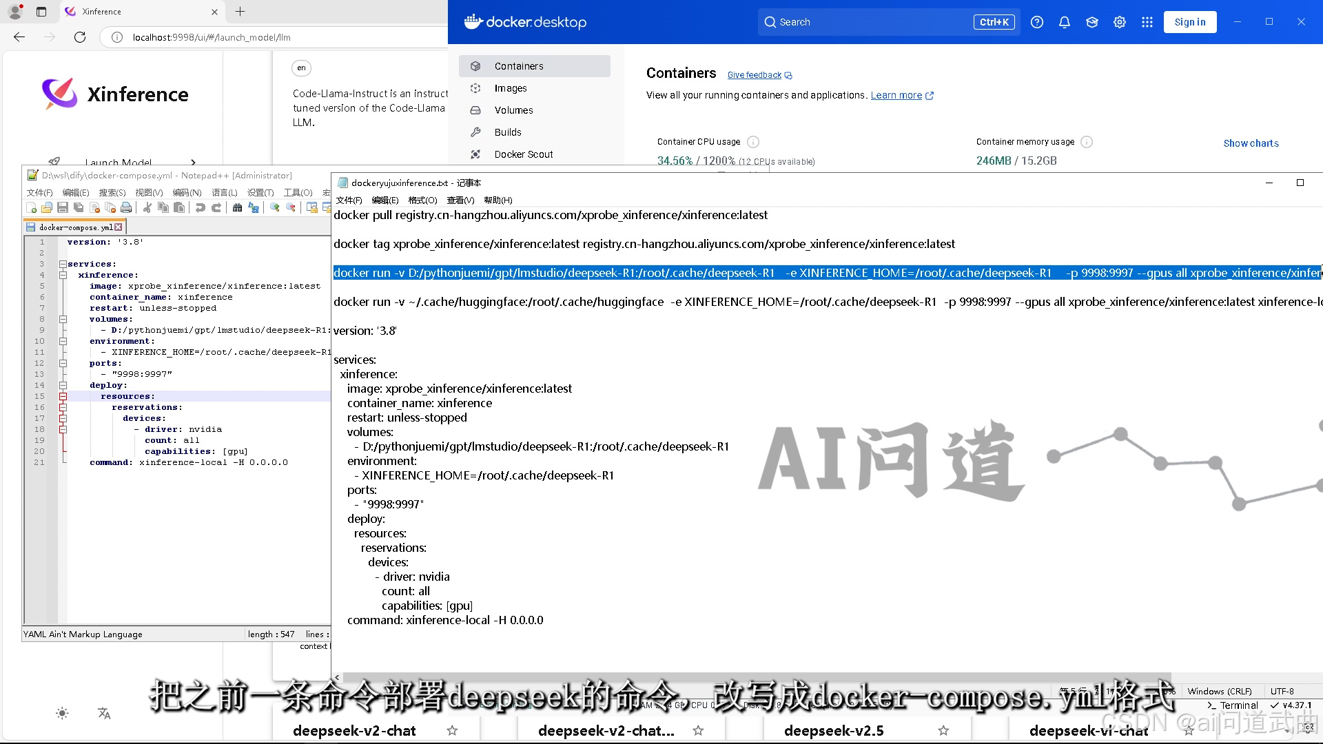Open Docker Desktop Settings gear icon
The width and height of the screenshot is (1323, 744).
(x=1120, y=22)
